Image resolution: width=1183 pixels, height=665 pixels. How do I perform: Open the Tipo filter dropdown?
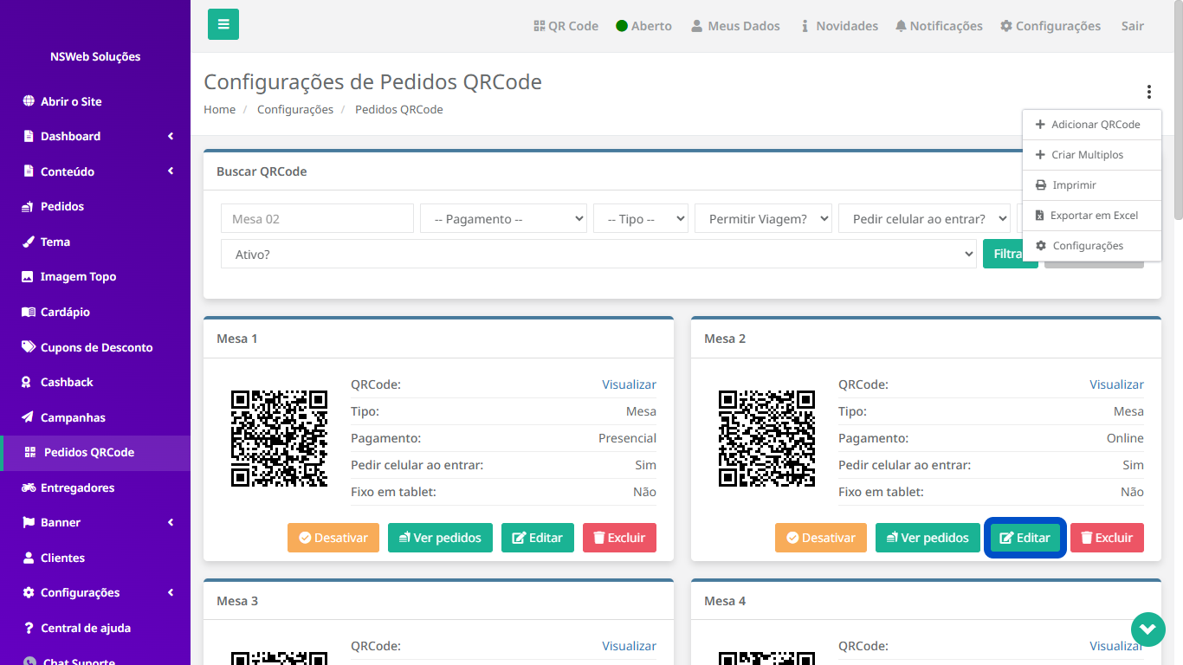tap(641, 219)
